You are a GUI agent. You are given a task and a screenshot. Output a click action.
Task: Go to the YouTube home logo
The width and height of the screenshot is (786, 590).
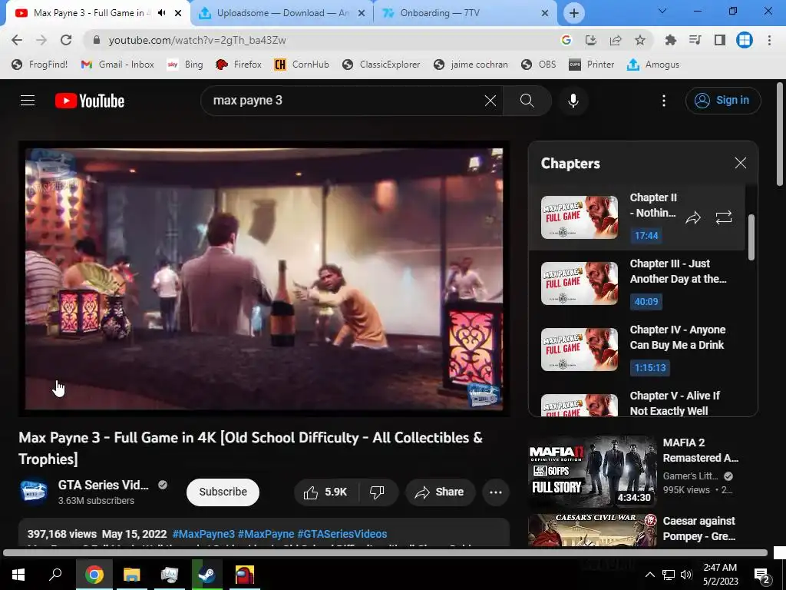pos(90,101)
